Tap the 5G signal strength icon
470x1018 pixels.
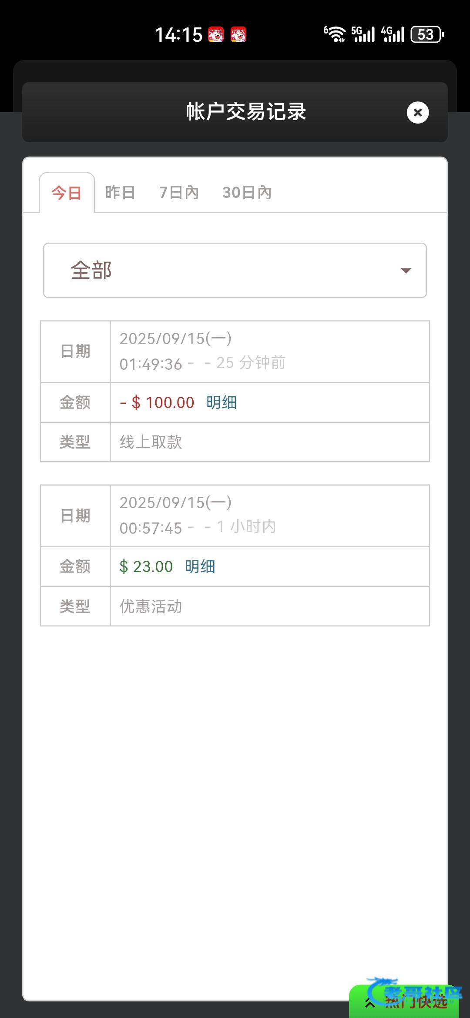(x=363, y=34)
